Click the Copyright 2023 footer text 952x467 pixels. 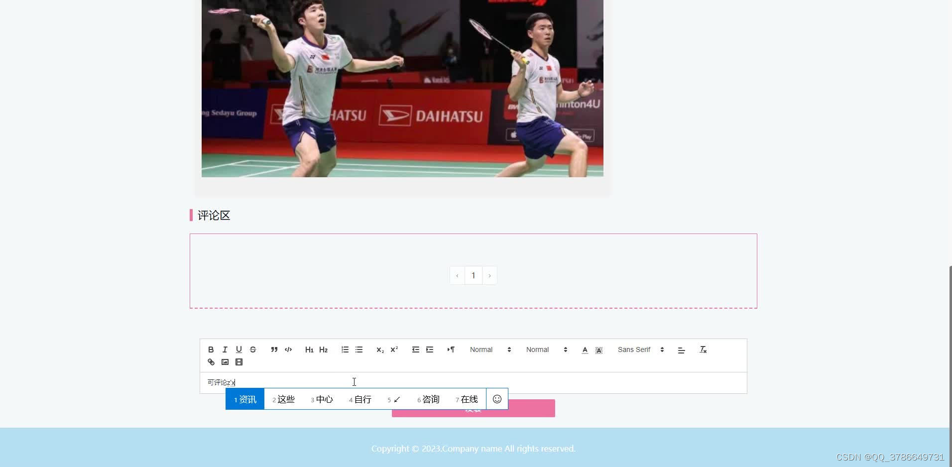pyautogui.click(x=473, y=449)
